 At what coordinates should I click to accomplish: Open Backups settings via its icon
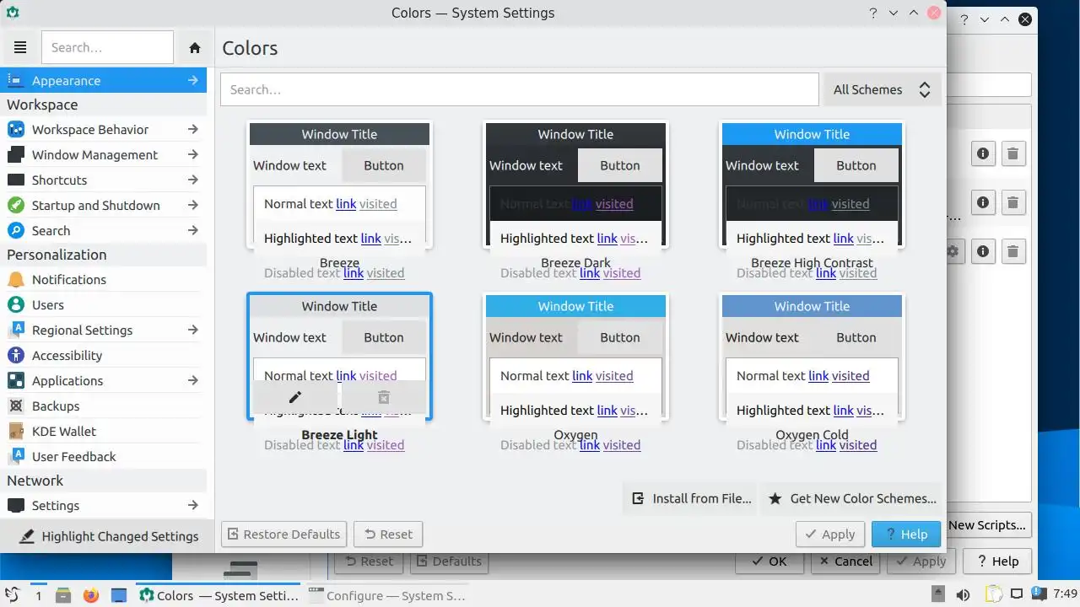pyautogui.click(x=16, y=406)
